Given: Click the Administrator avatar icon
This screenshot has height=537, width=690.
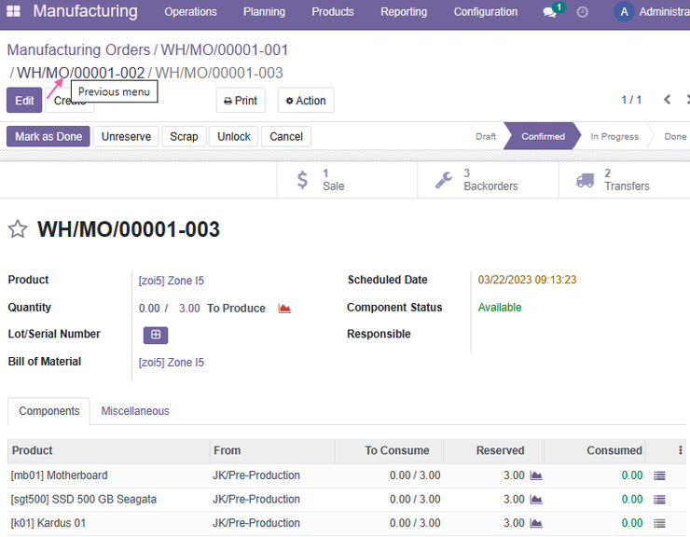Looking at the screenshot, I should tap(624, 12).
